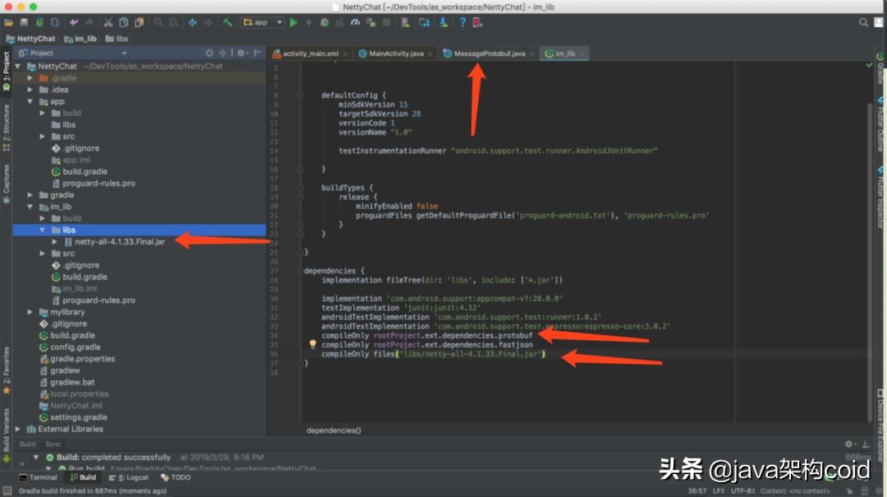The width and height of the screenshot is (887, 497).
Task: Click the Sync/refresh toolbar icon
Action: click(x=39, y=23)
